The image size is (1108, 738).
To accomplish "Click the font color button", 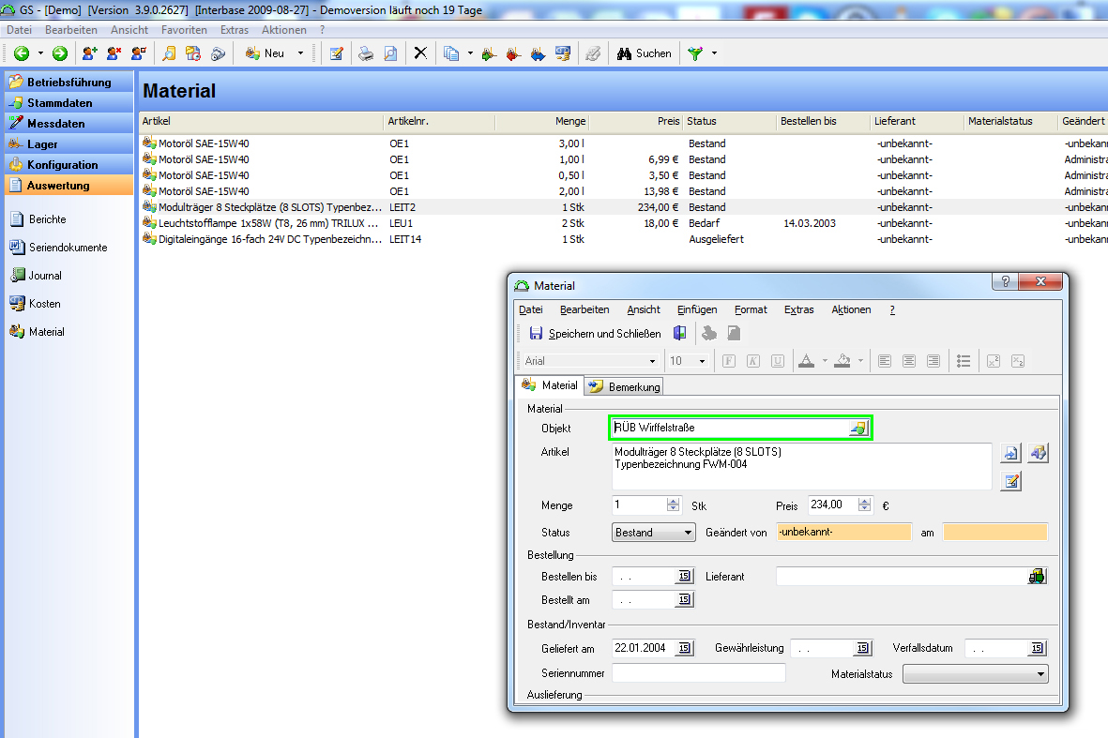I will [x=806, y=361].
